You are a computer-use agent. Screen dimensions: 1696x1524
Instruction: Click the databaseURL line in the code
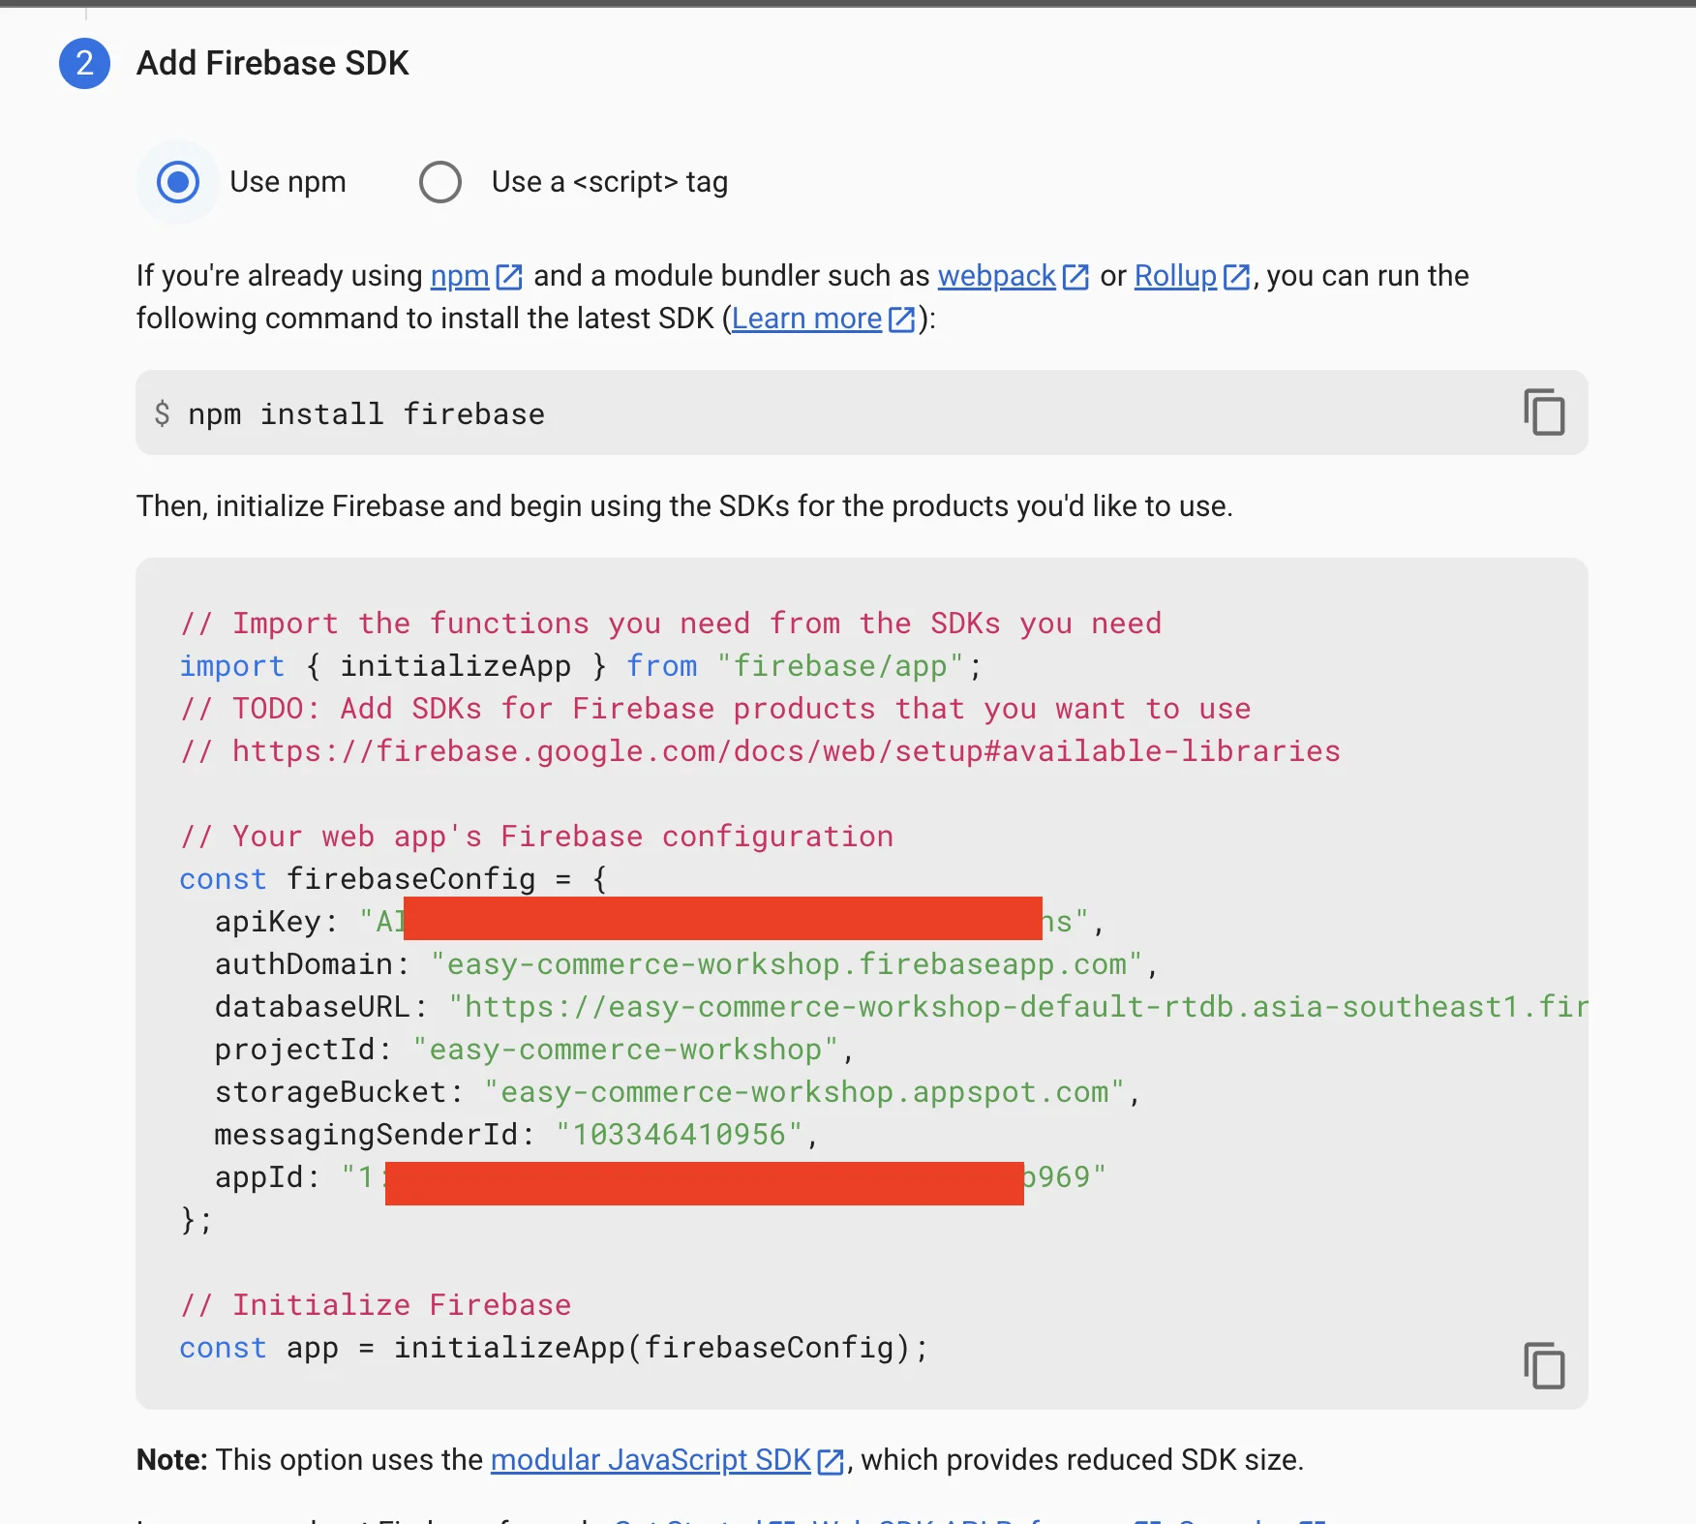tap(900, 1007)
